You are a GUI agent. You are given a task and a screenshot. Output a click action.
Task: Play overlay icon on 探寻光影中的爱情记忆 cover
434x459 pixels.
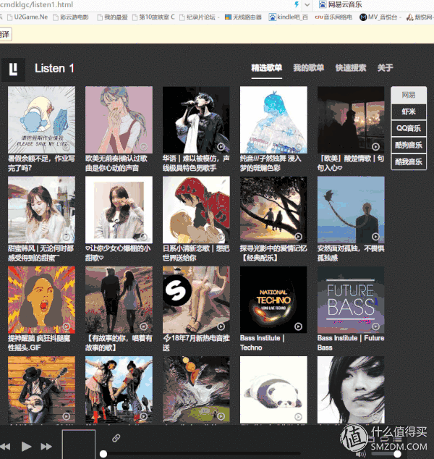pos(298,237)
